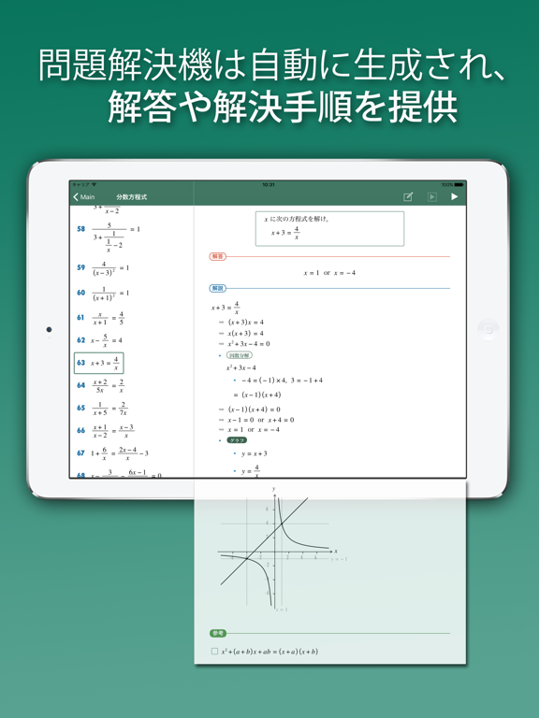Tap the グラフ label

coord(237,440)
